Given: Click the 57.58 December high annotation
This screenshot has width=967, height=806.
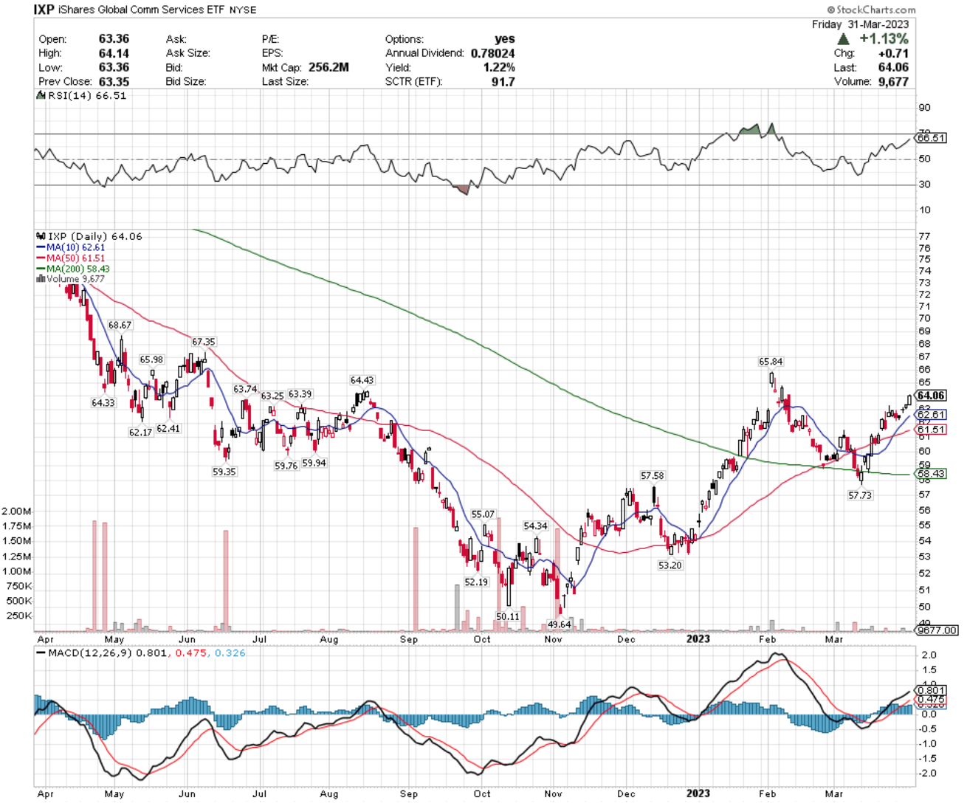Looking at the screenshot, I should (652, 476).
